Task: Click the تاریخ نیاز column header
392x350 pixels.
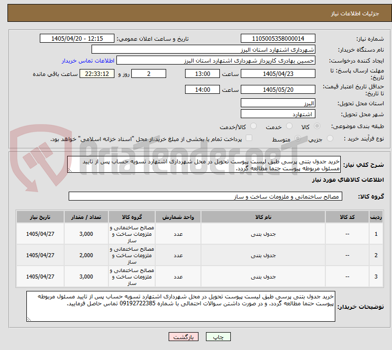Action: point(40,217)
